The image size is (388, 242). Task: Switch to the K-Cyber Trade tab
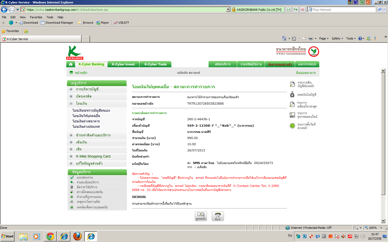pos(155,64)
